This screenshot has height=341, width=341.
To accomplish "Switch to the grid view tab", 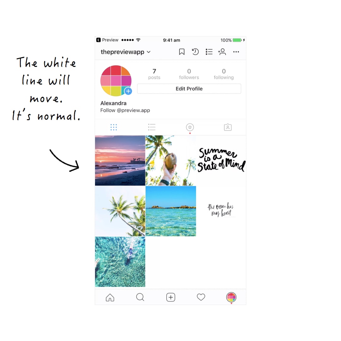I will pyautogui.click(x=114, y=127).
